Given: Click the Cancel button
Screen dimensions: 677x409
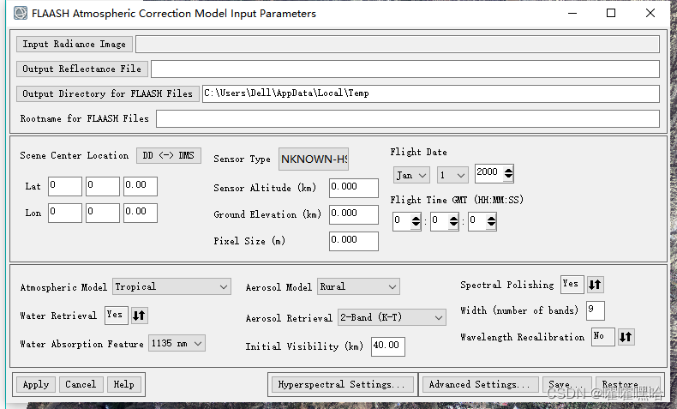Looking at the screenshot, I should [x=81, y=384].
